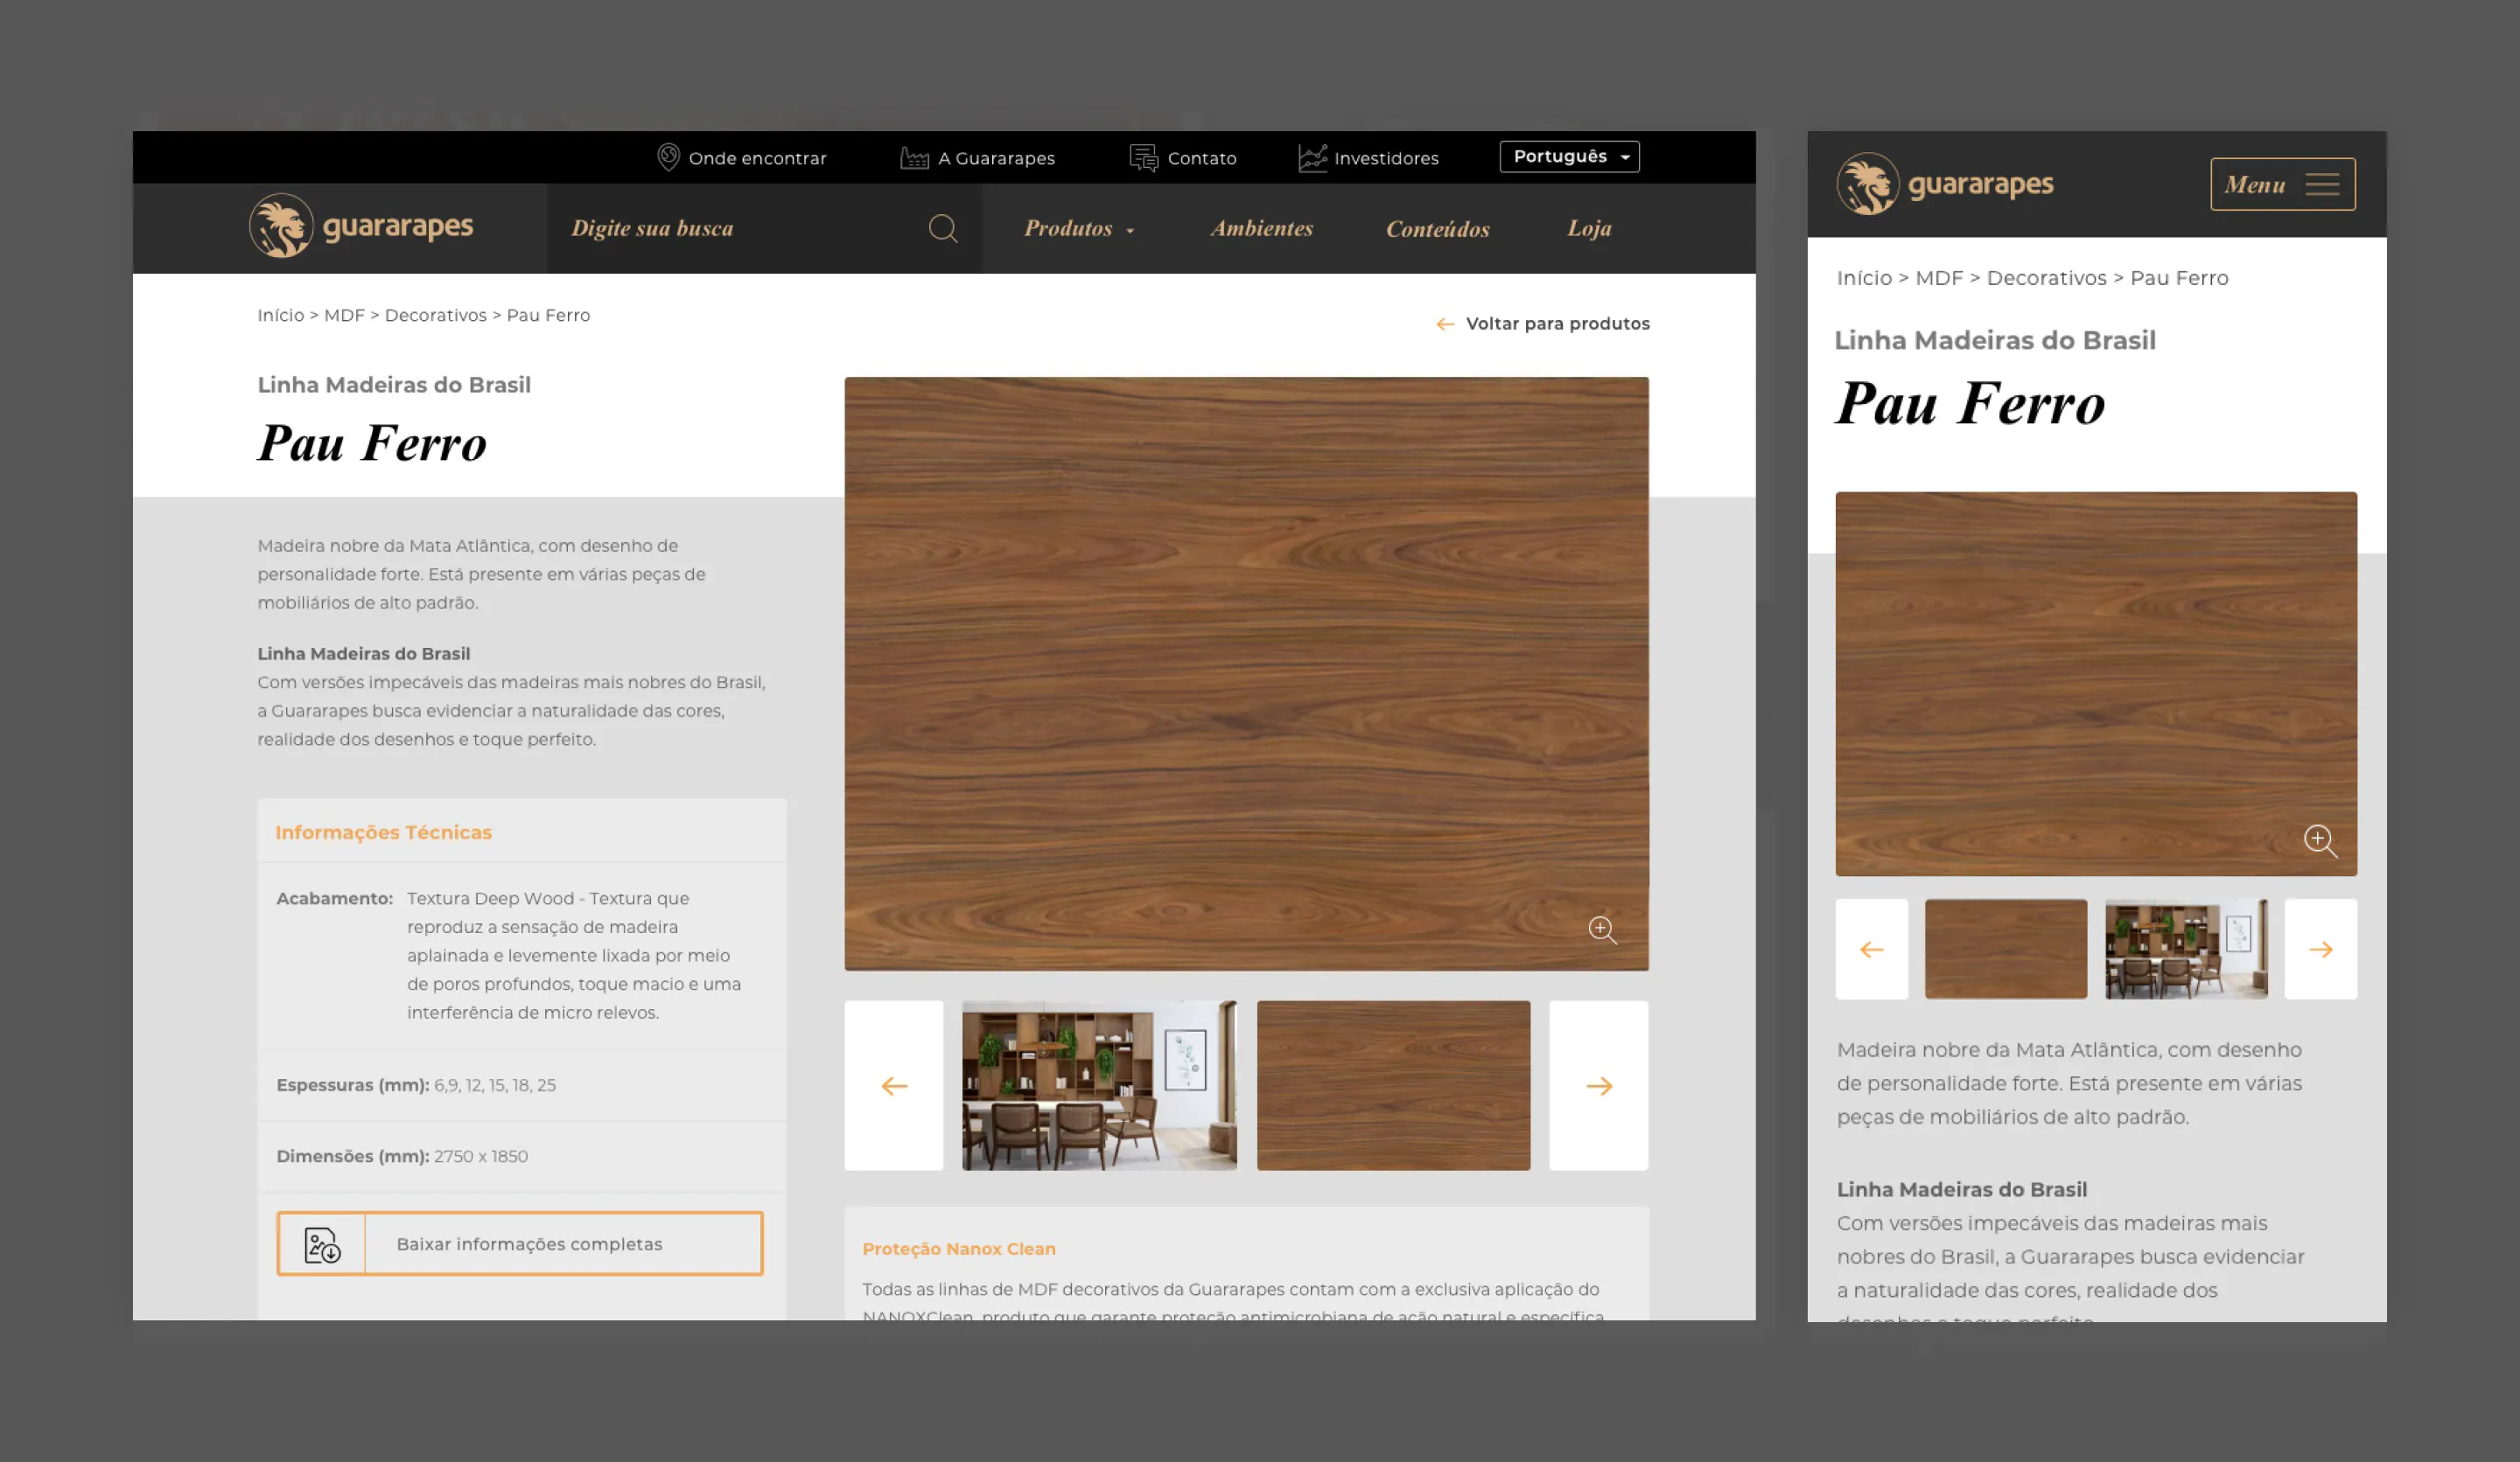Click the Digite sua busca search field
This screenshot has height=1462, width=2520.
(740, 229)
